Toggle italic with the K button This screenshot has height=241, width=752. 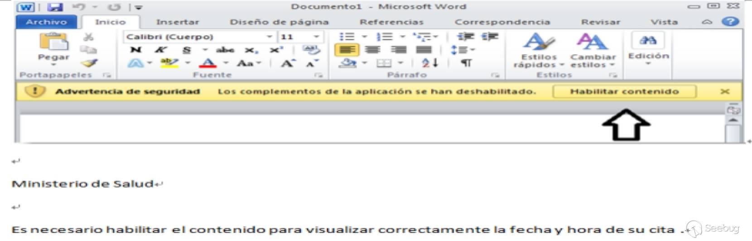point(160,50)
